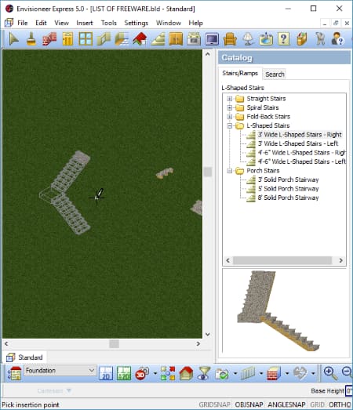Select the armchair furniture tool

230,39
